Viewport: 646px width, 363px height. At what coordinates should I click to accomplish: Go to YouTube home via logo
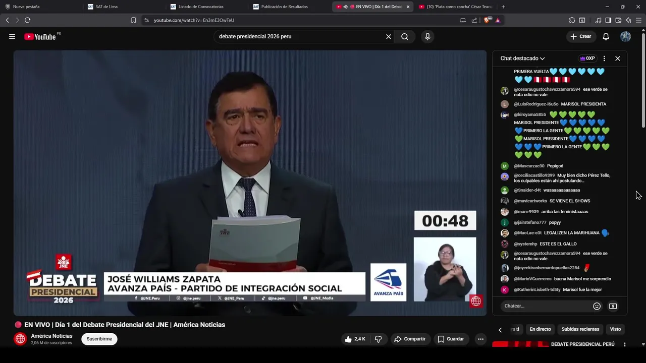coord(40,36)
